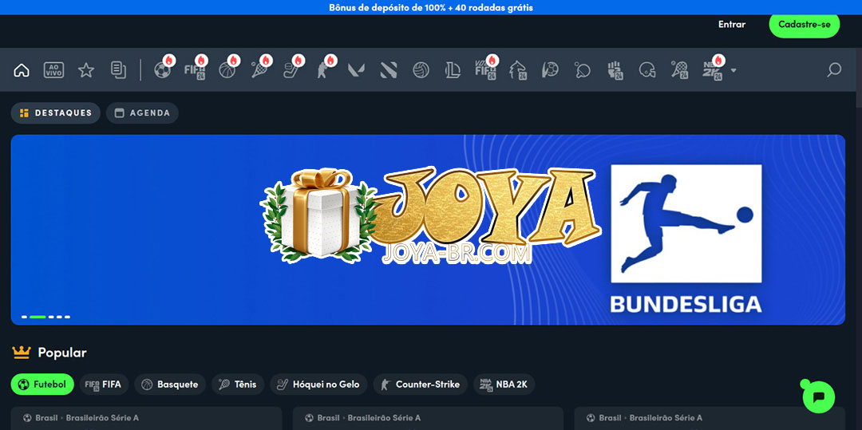Go to the home icon in sports bar
Screen dimensions: 862x430
pyautogui.click(x=22, y=70)
